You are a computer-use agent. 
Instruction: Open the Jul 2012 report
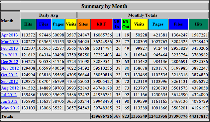click(9, 94)
